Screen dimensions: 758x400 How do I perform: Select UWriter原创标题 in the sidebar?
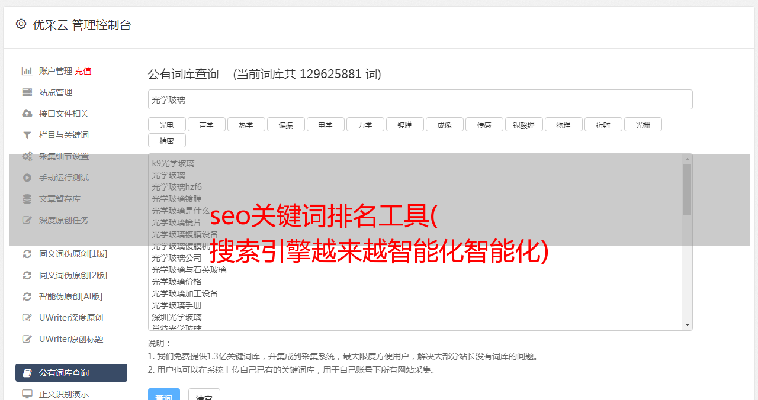tap(71, 339)
